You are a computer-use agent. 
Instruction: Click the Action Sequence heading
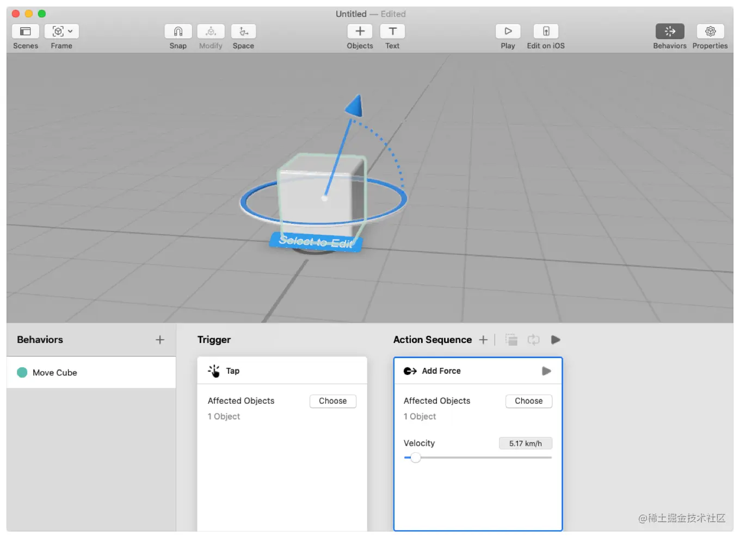pos(433,340)
